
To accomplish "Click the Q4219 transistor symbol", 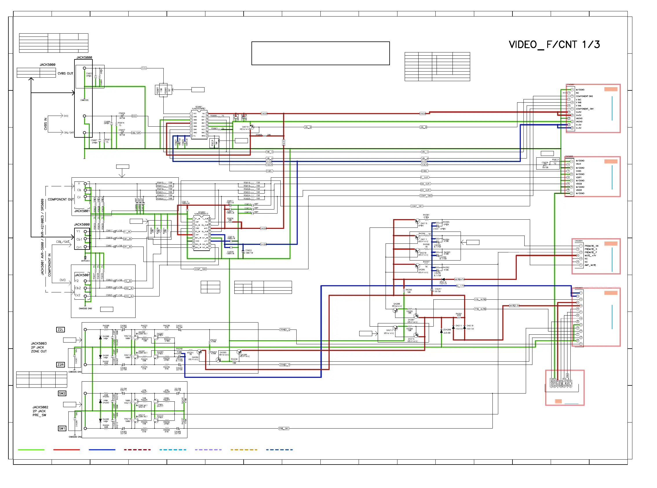I will (251, 127).
